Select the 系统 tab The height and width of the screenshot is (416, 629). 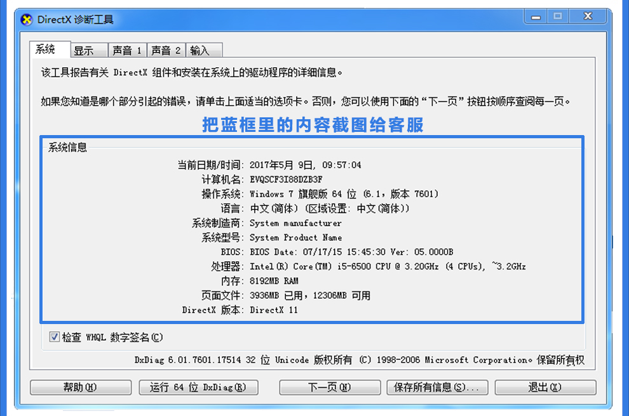[50, 49]
